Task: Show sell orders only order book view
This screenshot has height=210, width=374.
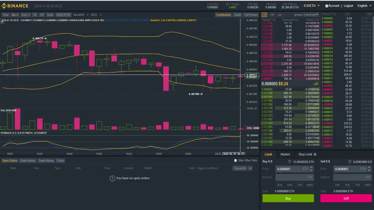Action: pyautogui.click(x=279, y=15)
